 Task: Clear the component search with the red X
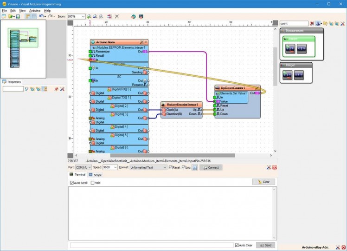pyautogui.click(x=312, y=23)
